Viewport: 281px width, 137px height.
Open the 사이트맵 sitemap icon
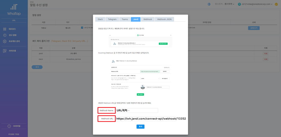[5, 51]
